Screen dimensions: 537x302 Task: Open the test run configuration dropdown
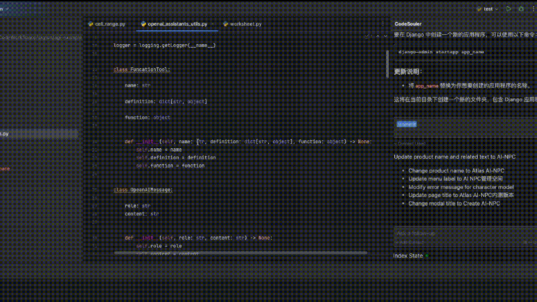(x=488, y=9)
